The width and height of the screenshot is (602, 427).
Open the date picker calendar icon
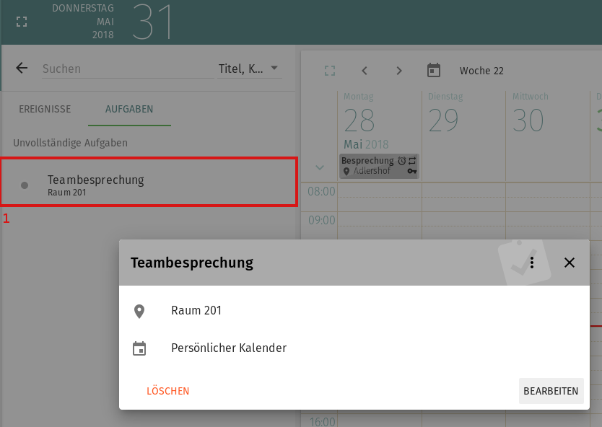[434, 71]
